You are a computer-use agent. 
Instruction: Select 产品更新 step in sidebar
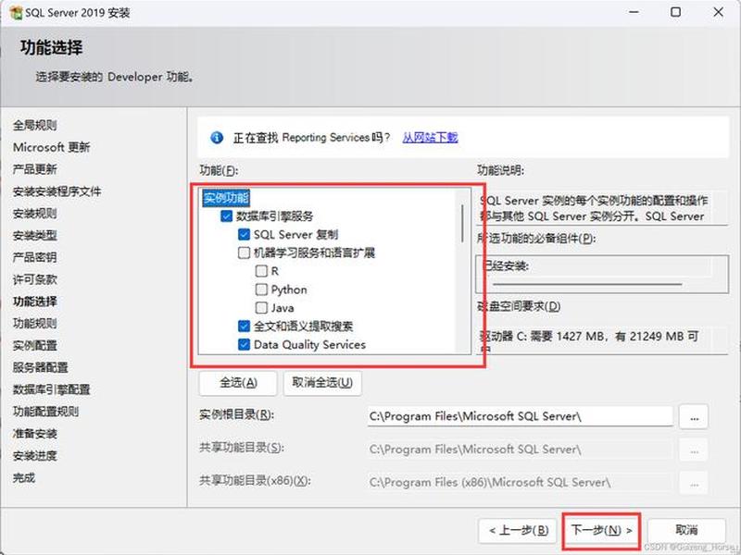(35, 169)
